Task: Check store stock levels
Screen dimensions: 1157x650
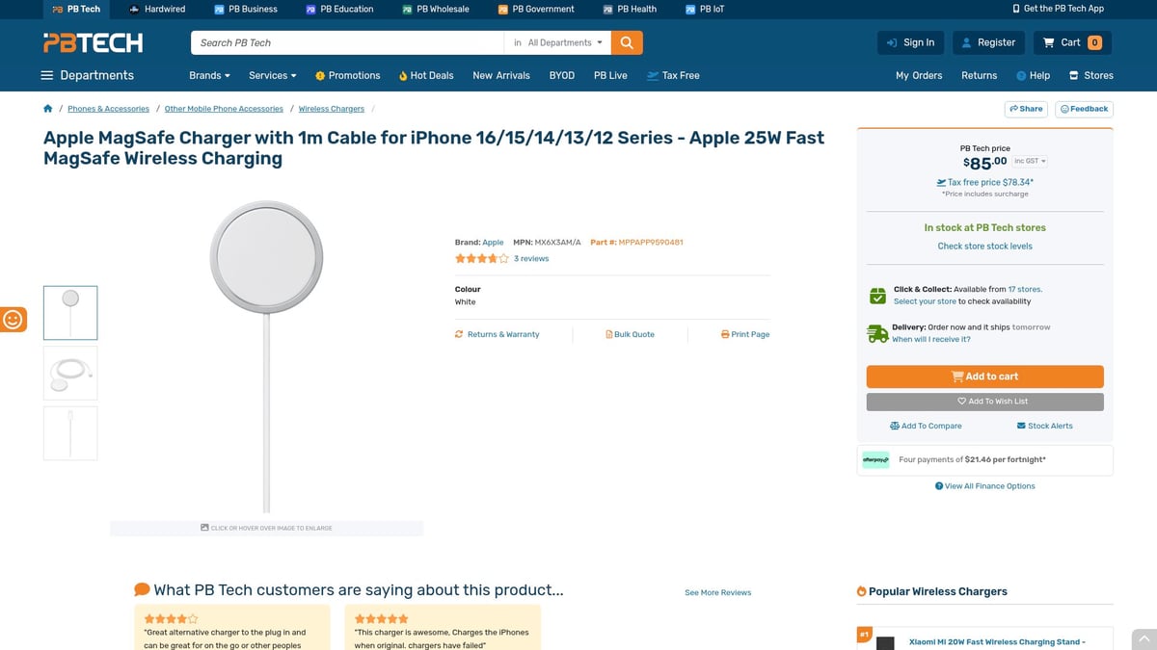Action: (983, 246)
